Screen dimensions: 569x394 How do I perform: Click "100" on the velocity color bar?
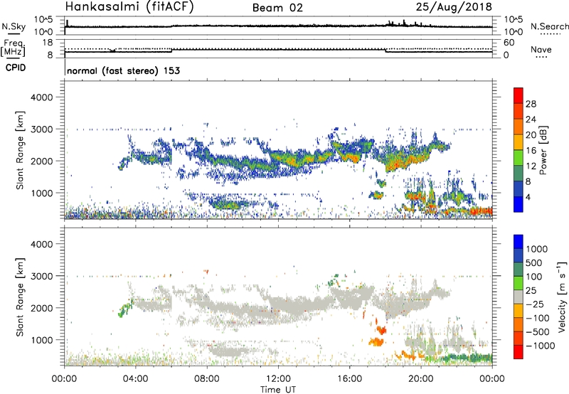click(533, 277)
